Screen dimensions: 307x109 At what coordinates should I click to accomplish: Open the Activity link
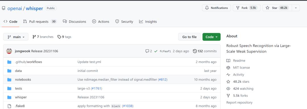pyautogui.click(x=235, y=75)
